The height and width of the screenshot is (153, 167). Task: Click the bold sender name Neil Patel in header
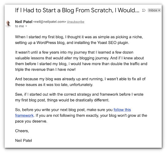coord(24,22)
